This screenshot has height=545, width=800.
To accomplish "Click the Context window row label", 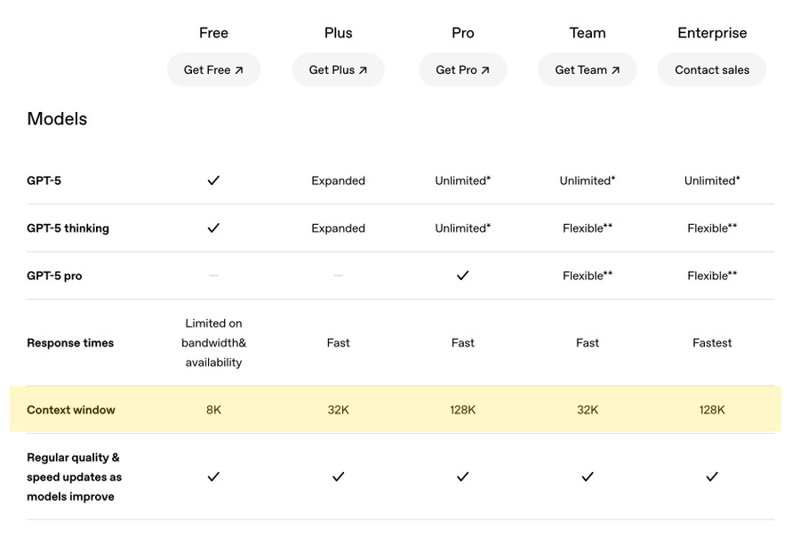I will 71,410.
